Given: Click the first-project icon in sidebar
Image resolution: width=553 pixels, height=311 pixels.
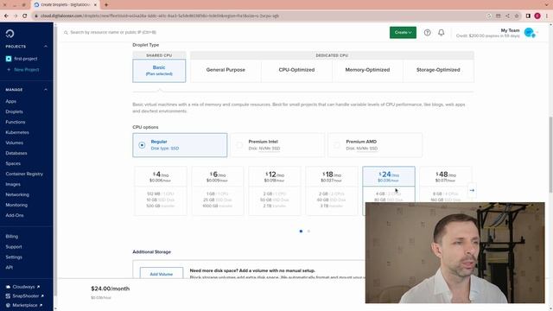Looking at the screenshot, I should [x=9, y=59].
